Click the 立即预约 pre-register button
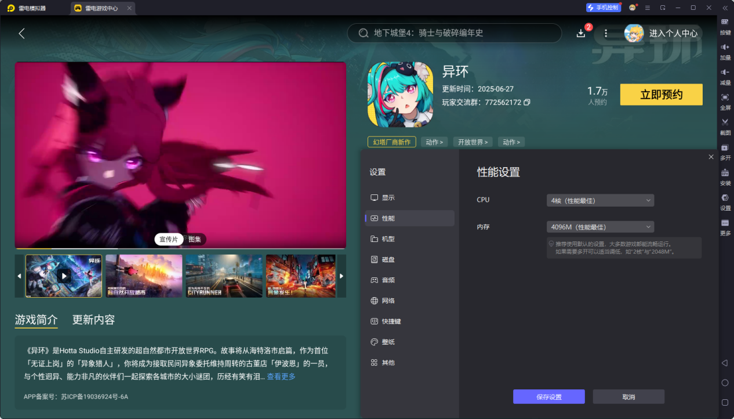 tap(661, 95)
